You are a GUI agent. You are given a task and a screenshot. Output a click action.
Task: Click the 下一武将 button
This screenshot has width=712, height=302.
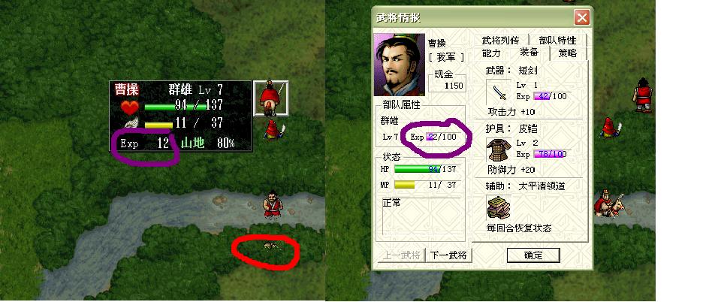(448, 255)
